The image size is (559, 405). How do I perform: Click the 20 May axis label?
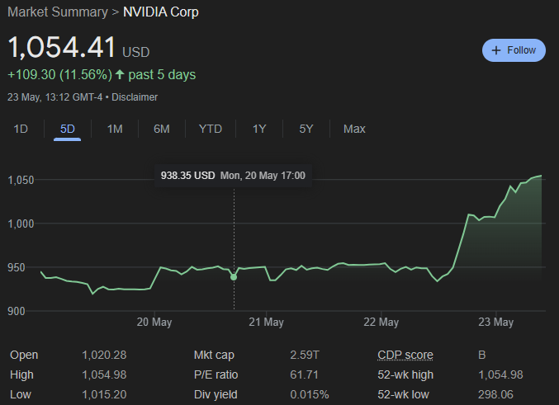[154, 322]
